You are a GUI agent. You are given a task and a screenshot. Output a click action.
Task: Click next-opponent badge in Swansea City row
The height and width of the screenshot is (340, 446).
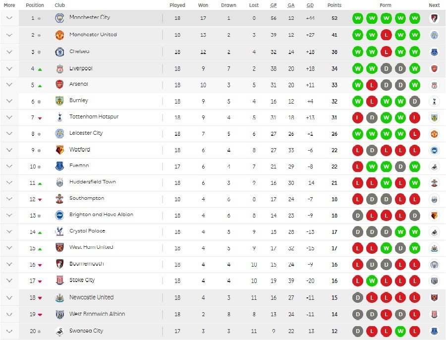click(434, 331)
